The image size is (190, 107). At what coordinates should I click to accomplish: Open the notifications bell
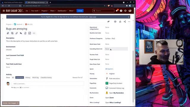[117, 11]
